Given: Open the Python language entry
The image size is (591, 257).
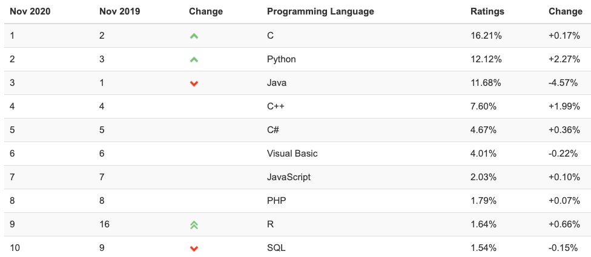Looking at the screenshot, I should tap(281, 59).
